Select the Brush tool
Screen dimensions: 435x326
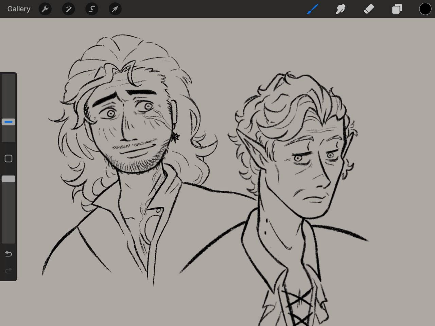pos(312,9)
